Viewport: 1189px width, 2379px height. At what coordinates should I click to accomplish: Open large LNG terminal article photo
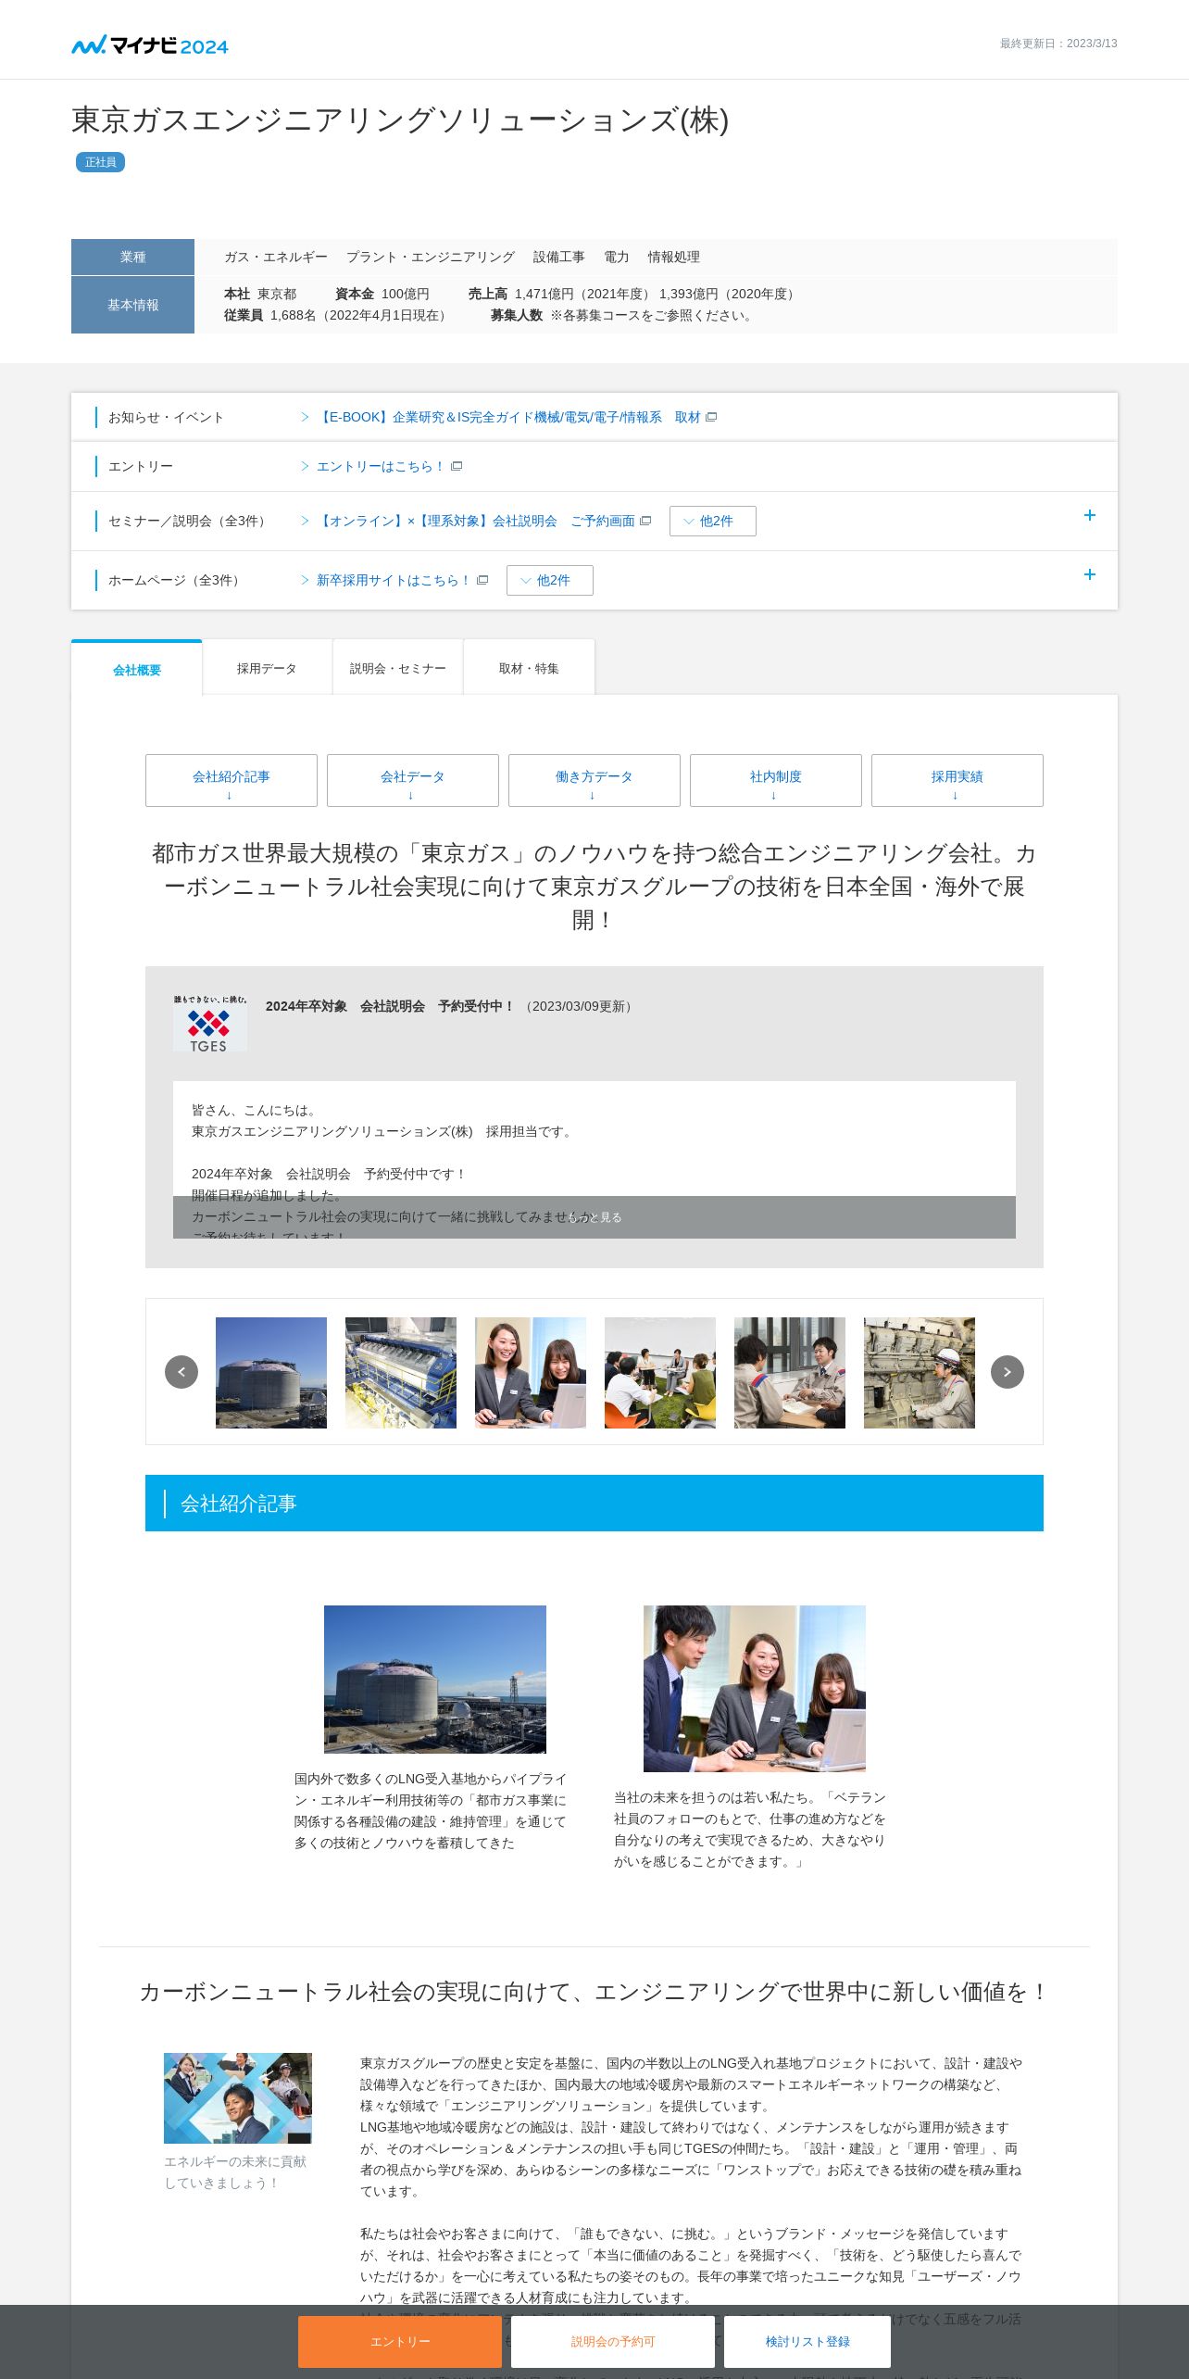click(435, 1679)
